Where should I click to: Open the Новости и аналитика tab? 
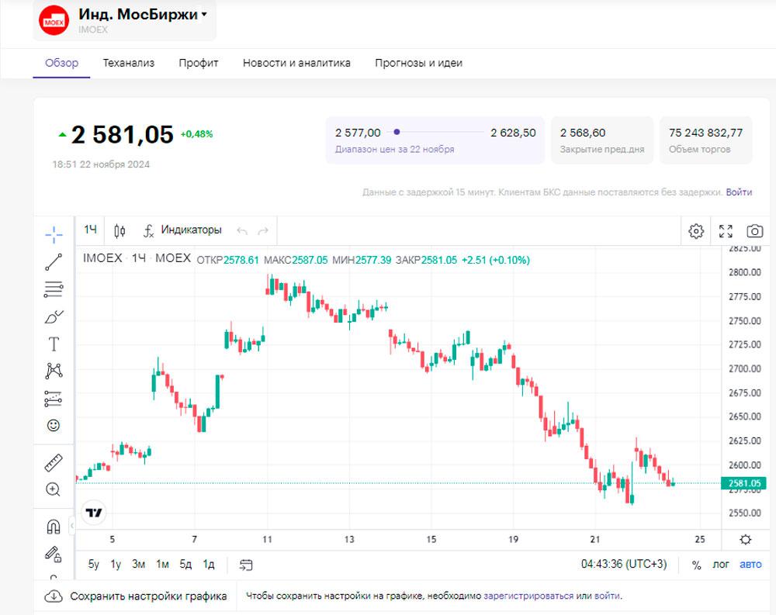point(296,63)
